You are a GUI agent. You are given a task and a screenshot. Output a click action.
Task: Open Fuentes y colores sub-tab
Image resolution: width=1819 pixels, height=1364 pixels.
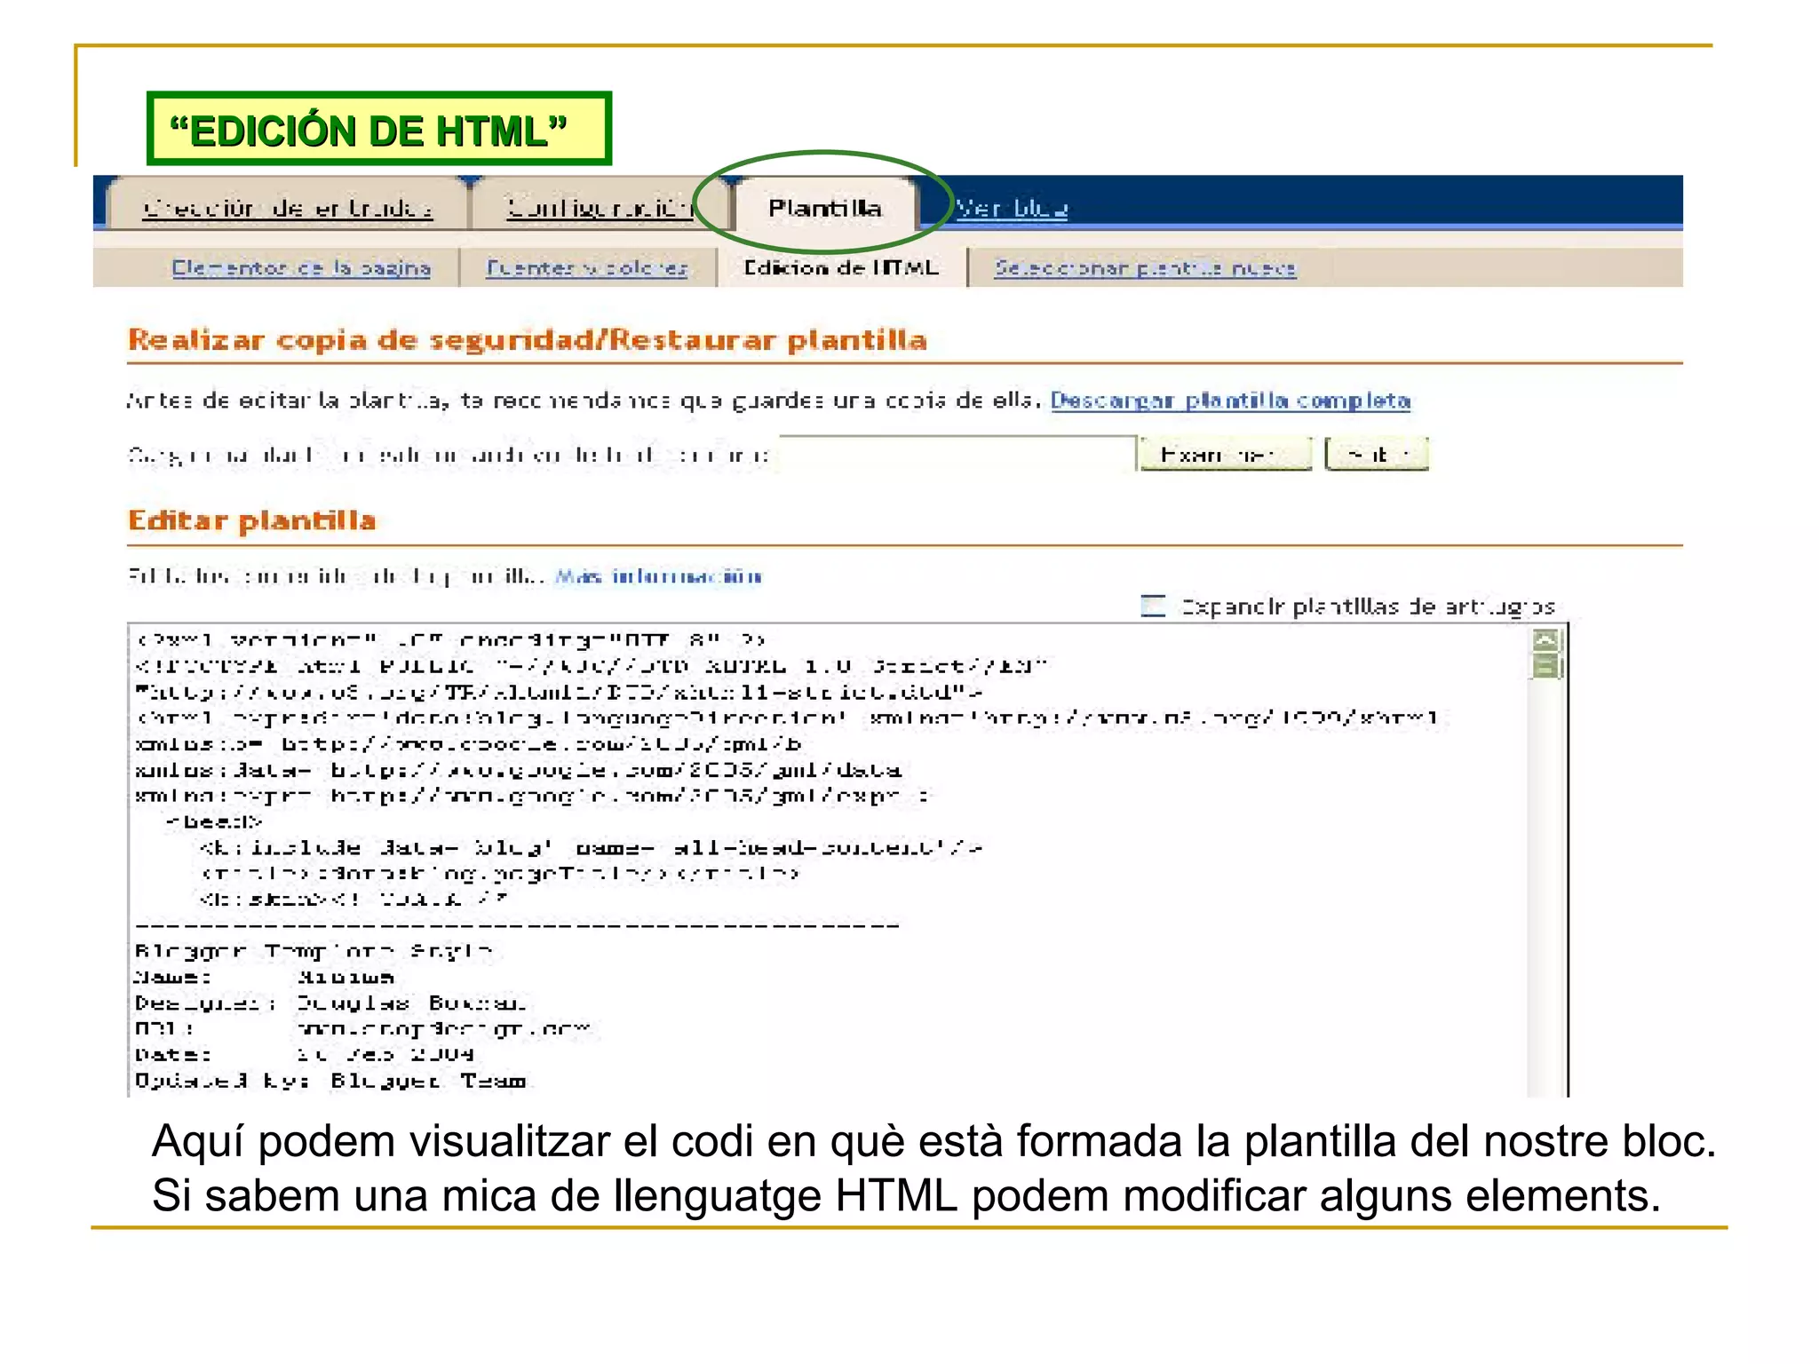586,267
